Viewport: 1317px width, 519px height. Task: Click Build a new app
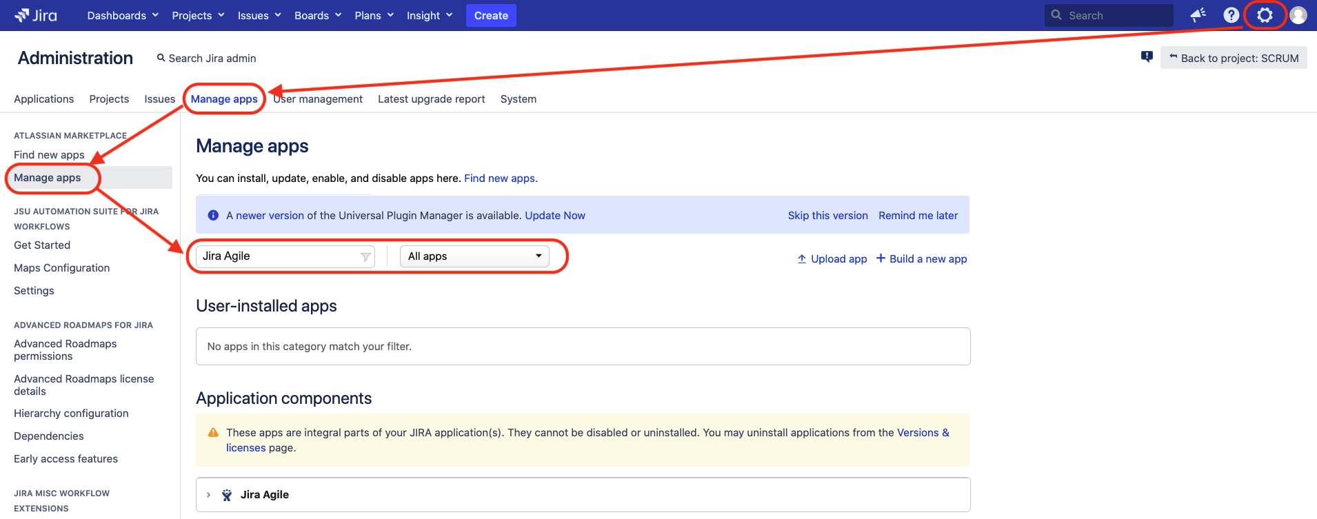[x=921, y=259]
